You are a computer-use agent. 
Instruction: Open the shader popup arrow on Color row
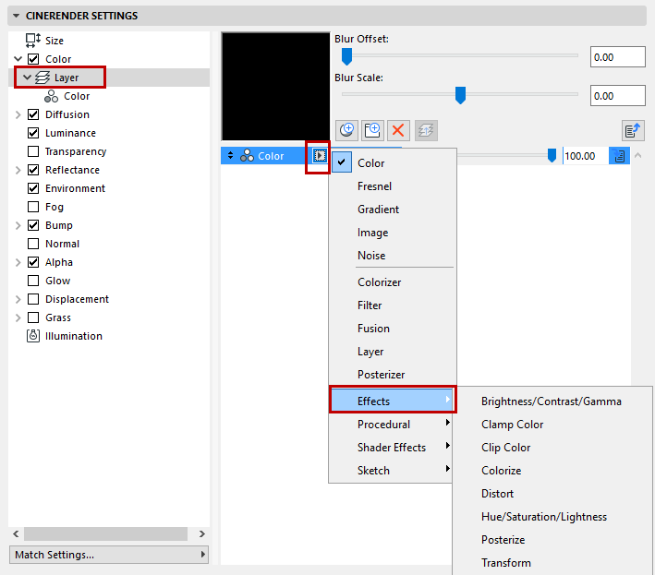pos(320,156)
